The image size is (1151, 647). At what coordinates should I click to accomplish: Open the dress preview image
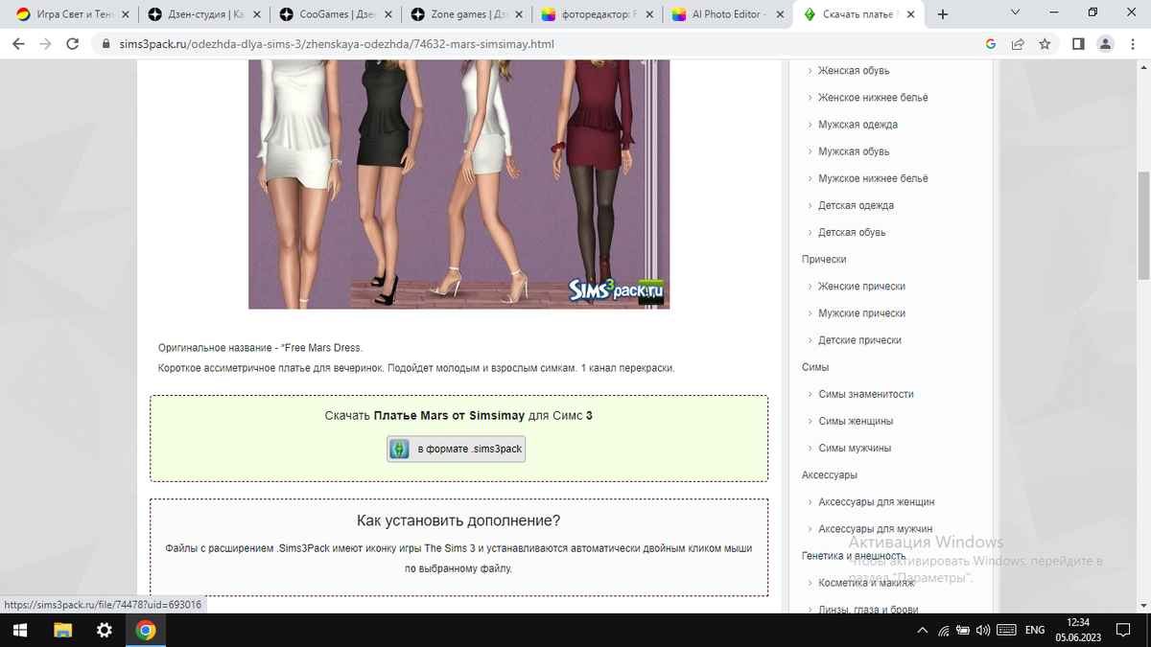[x=458, y=184]
